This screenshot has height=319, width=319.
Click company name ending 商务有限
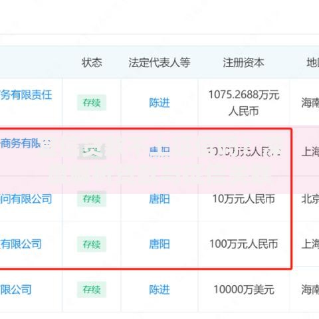tap(25, 144)
